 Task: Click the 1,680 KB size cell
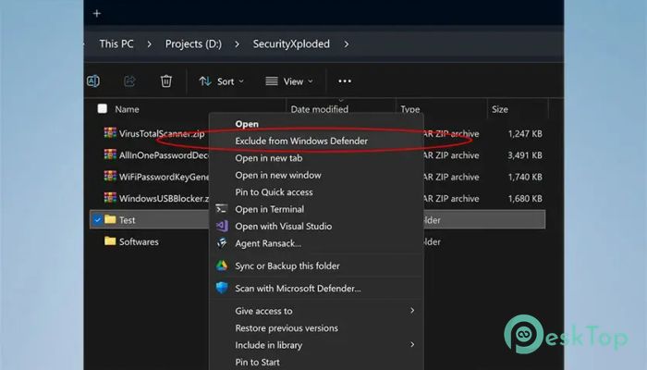[525, 198]
